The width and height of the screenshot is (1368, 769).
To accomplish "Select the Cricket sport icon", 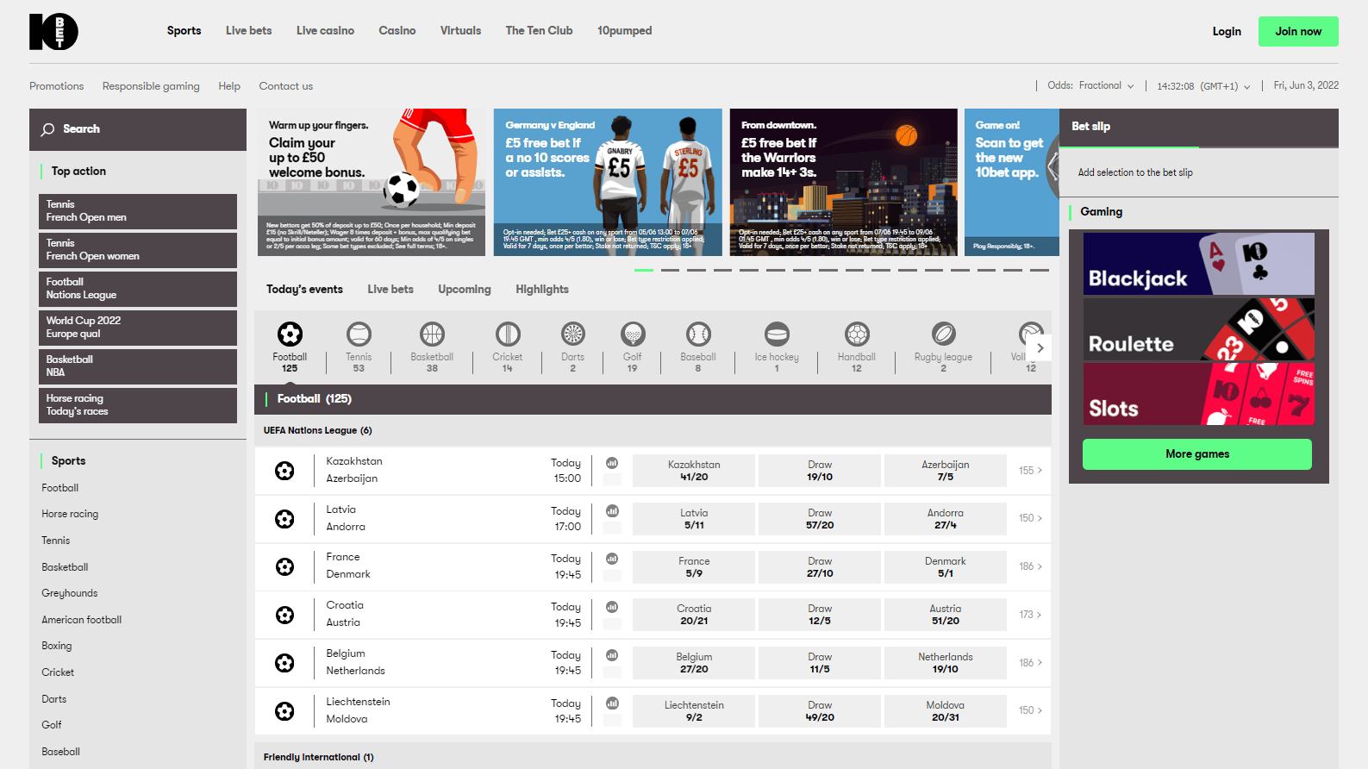I will pyautogui.click(x=508, y=334).
